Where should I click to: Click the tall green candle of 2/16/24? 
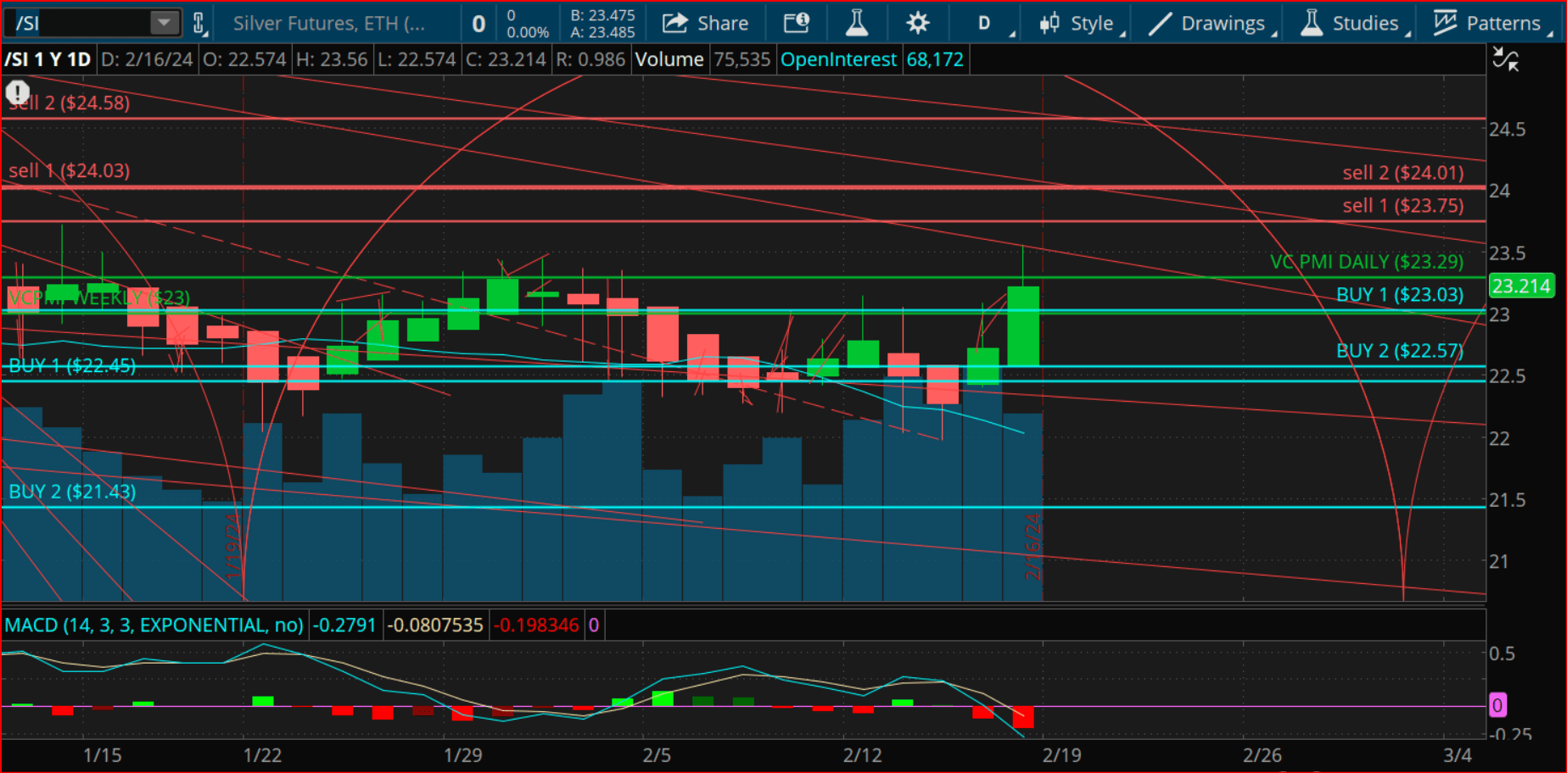[1023, 326]
